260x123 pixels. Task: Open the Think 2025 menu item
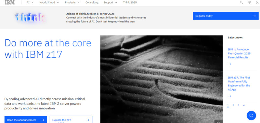pos(130,3)
